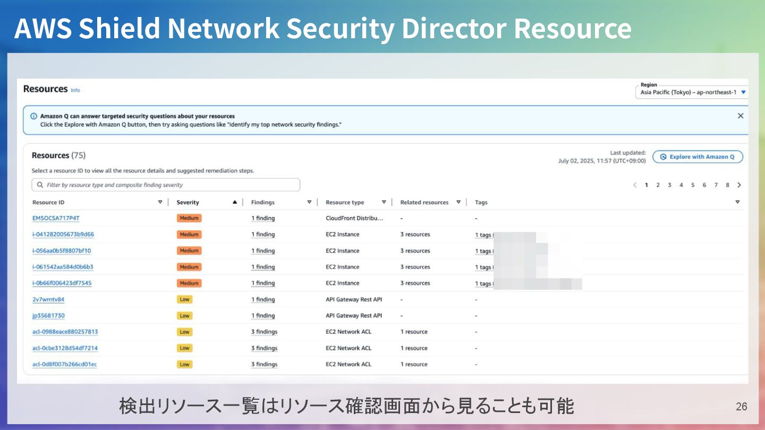
Task: Open resource i-0b66f006423df7545
Action: (x=62, y=283)
